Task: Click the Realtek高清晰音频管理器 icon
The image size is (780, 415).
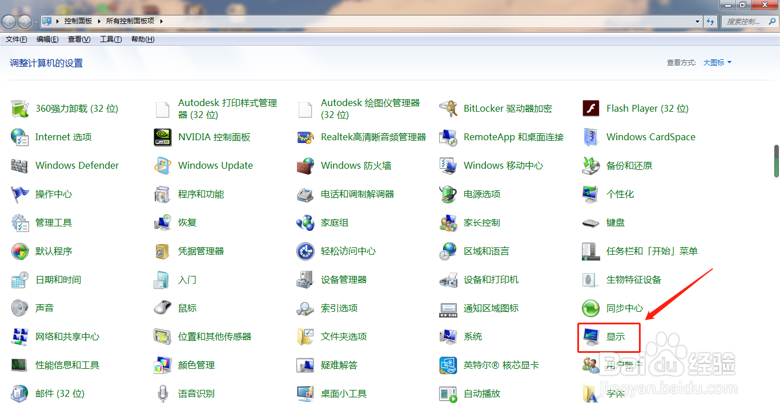Action: click(305, 137)
